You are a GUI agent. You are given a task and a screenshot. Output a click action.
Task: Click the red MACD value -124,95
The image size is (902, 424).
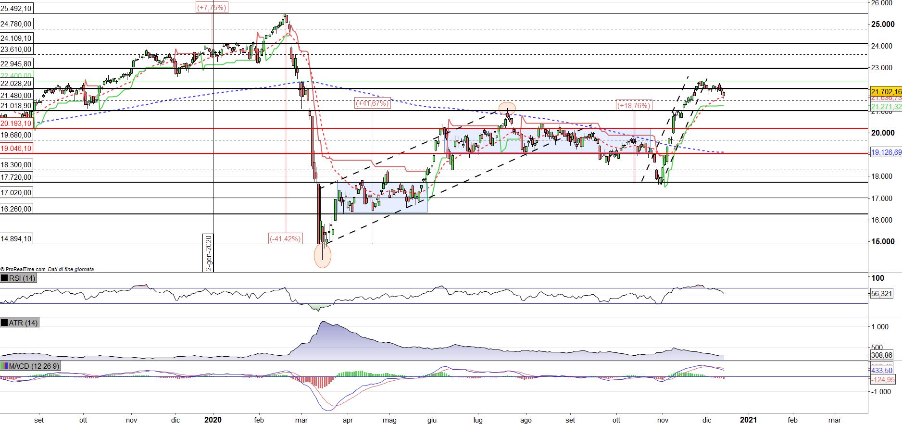(x=883, y=380)
